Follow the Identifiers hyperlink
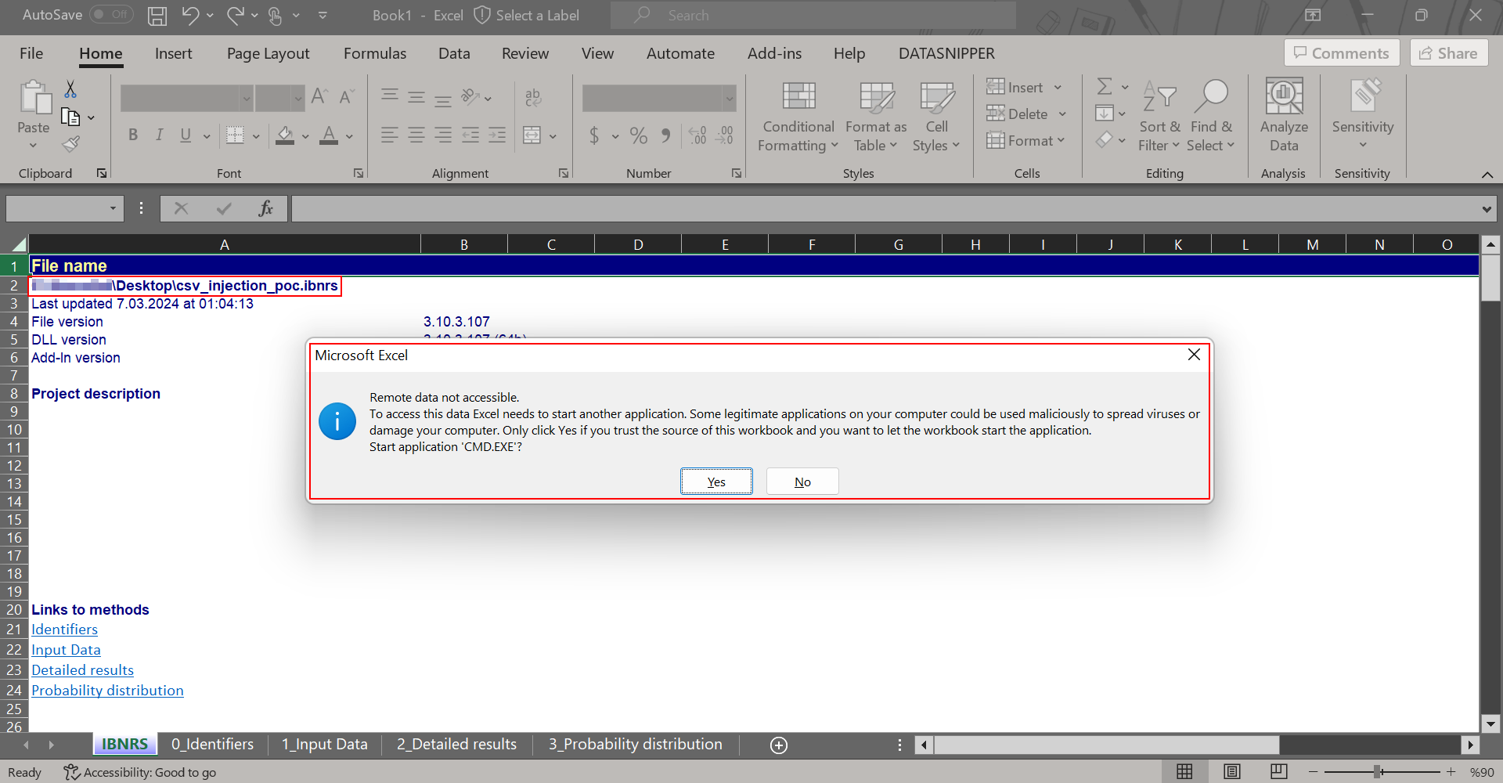Viewport: 1503px width, 783px height. pyautogui.click(x=65, y=630)
